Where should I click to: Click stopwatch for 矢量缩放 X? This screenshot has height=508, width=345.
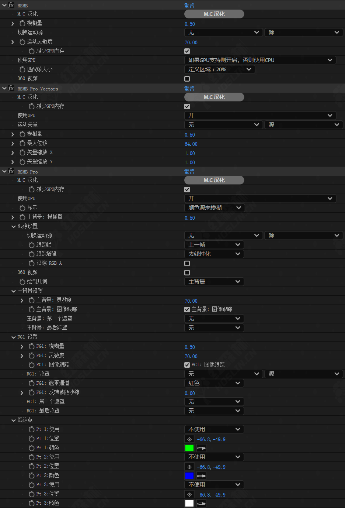coord(22,152)
